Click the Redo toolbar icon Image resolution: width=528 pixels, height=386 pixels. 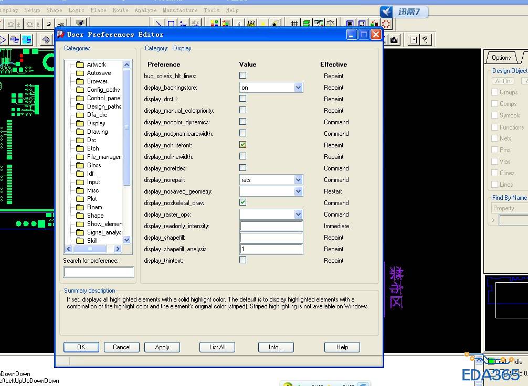pos(30,24)
